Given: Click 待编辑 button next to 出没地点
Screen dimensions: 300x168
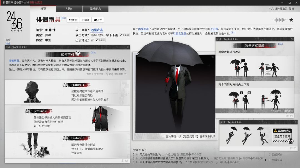Looking at the screenshot, I should [100, 40].
